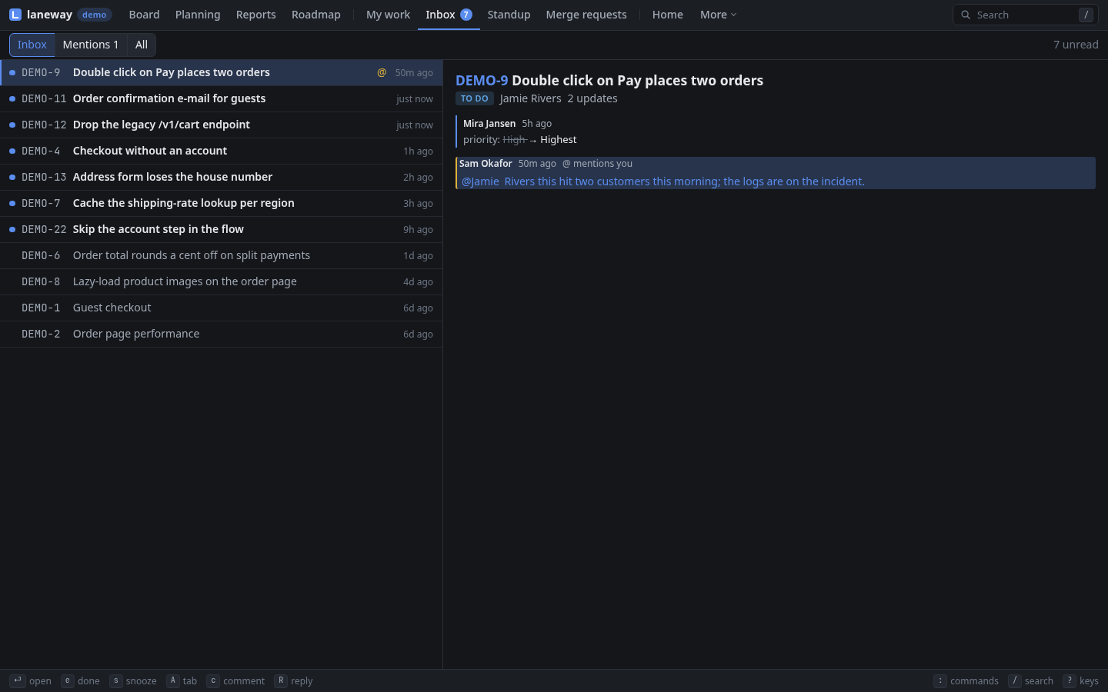Click the TO DO status badge
Screen dimensions: 1108x692
pos(475,98)
